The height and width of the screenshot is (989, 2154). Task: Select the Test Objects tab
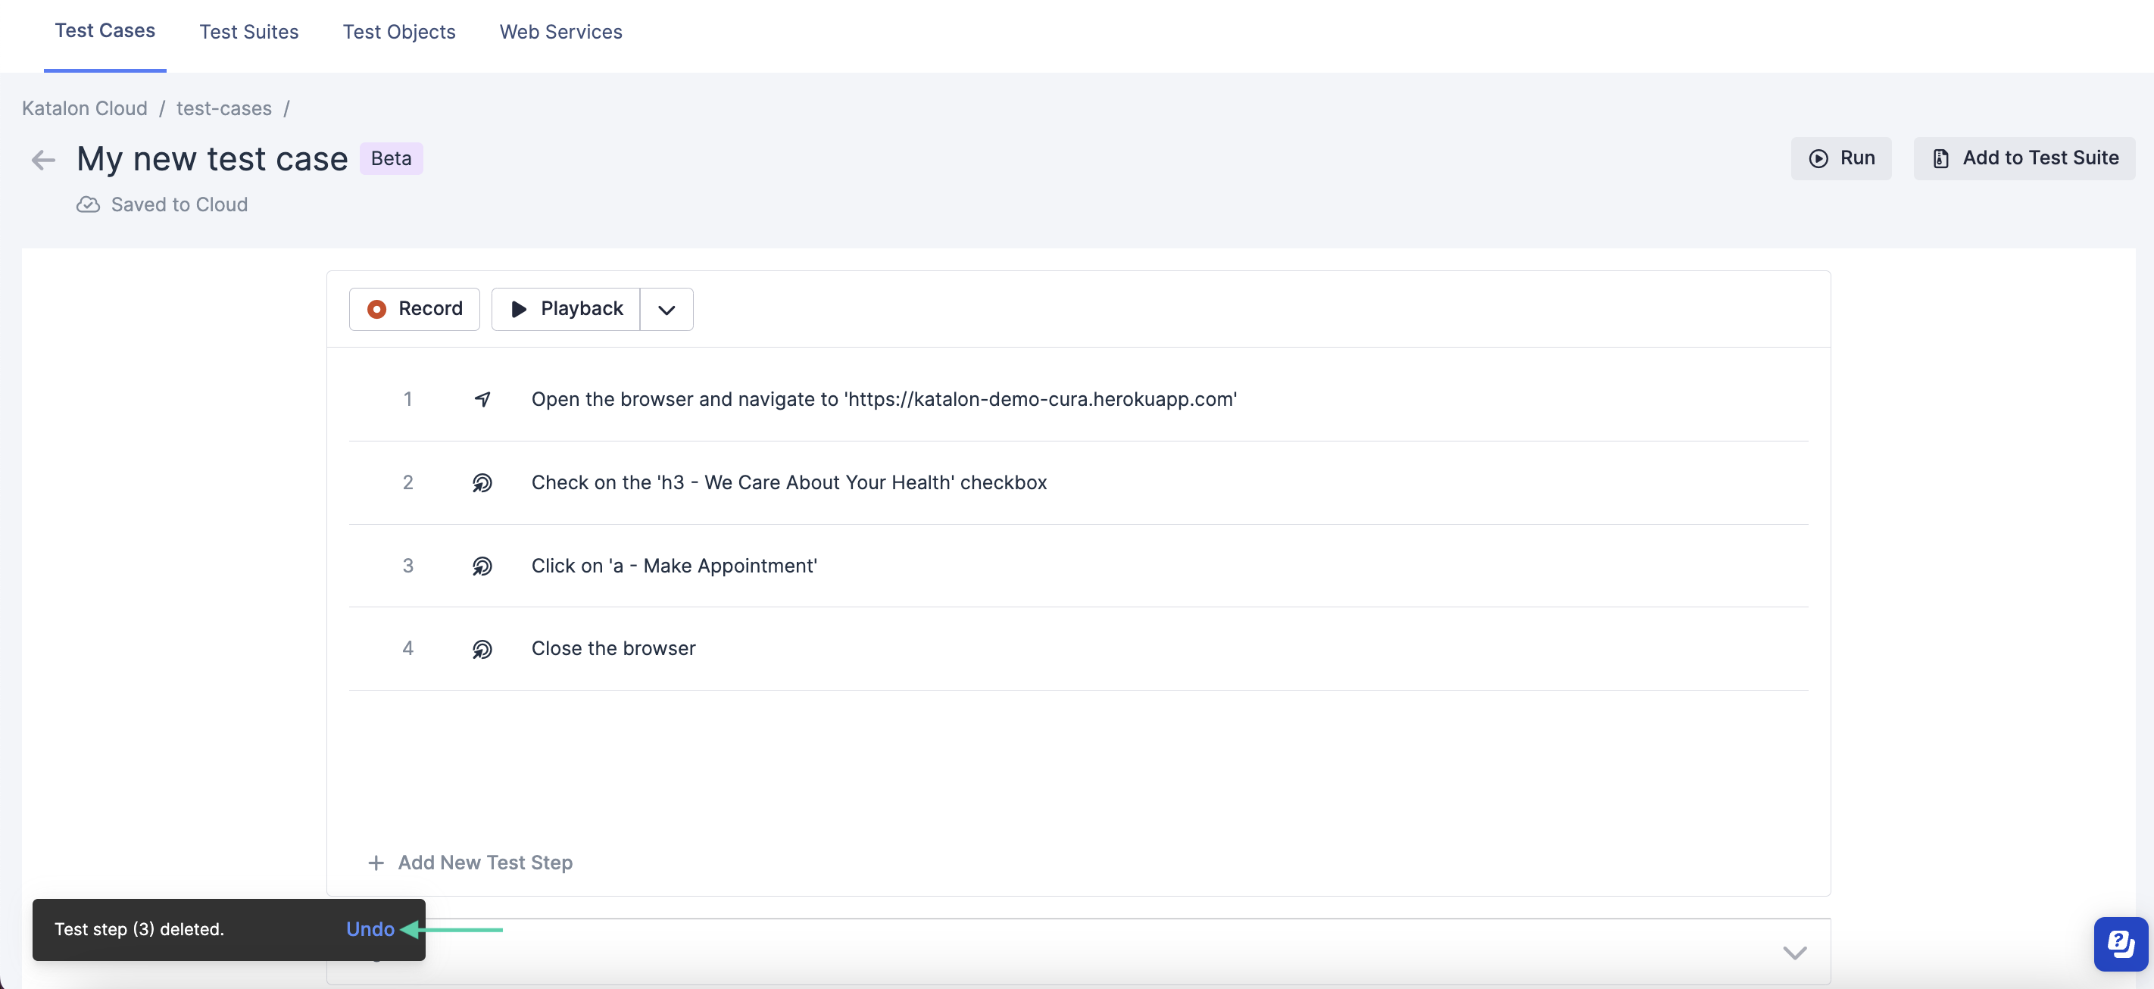click(398, 30)
